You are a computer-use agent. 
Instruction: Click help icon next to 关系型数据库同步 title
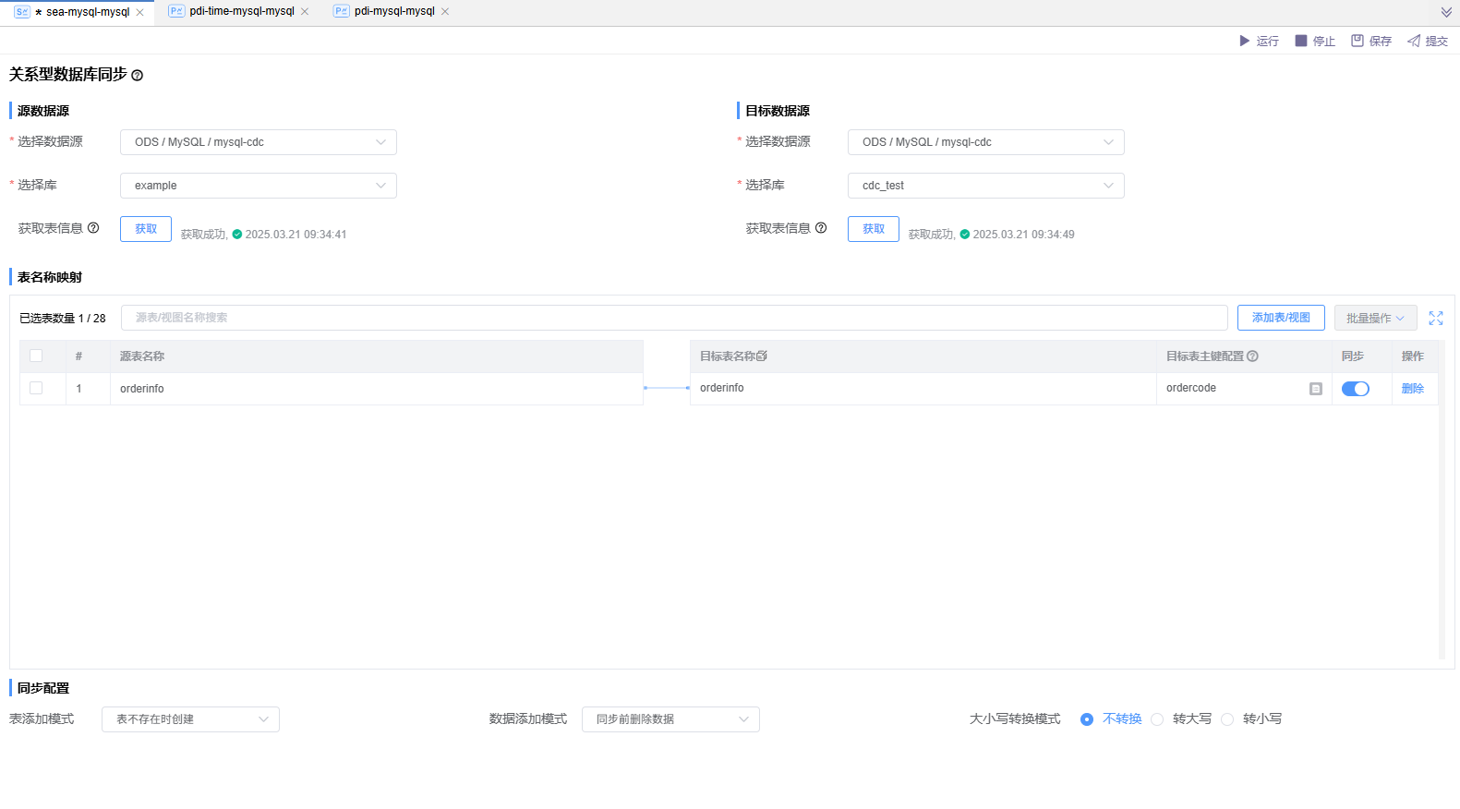coord(138,76)
